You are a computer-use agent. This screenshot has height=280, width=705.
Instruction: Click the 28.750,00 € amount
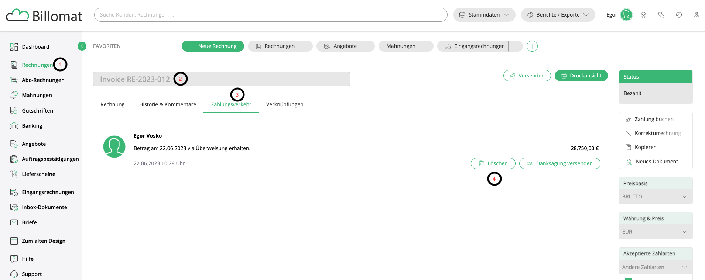(585, 148)
